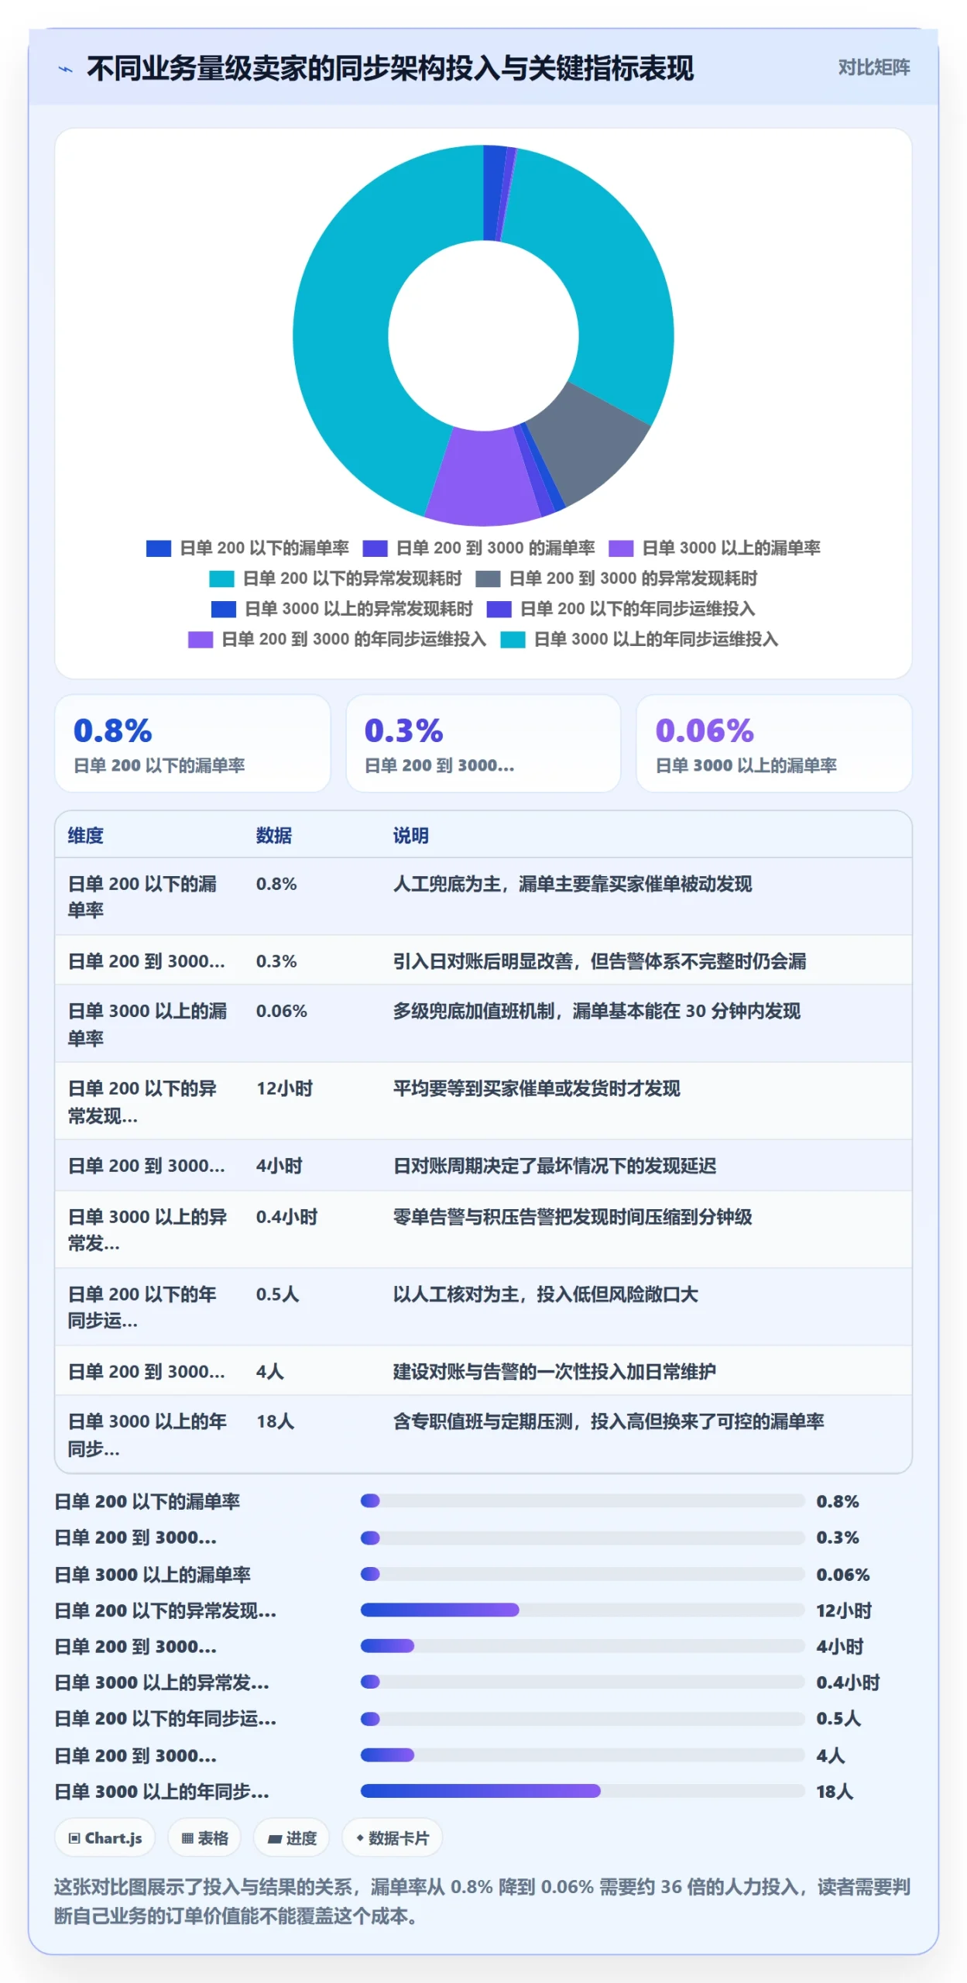967x1983 pixels.
Task: Click the progress bar showing 0.4小时
Action: pyautogui.click(x=582, y=1682)
